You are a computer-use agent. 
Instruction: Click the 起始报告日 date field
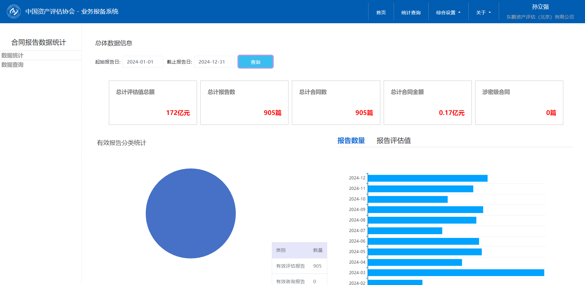point(143,62)
